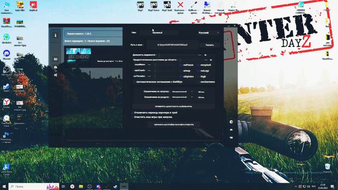Open the taskbar clock and date
Viewport: 338px width, 190px height.
pyautogui.click(x=323, y=186)
